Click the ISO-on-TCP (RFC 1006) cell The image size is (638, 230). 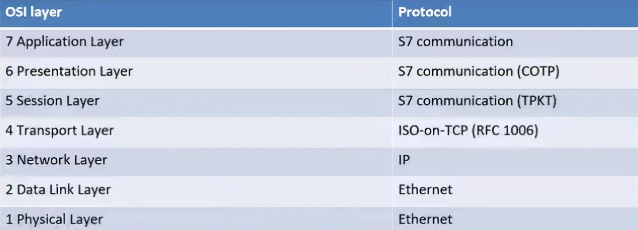(x=515, y=132)
